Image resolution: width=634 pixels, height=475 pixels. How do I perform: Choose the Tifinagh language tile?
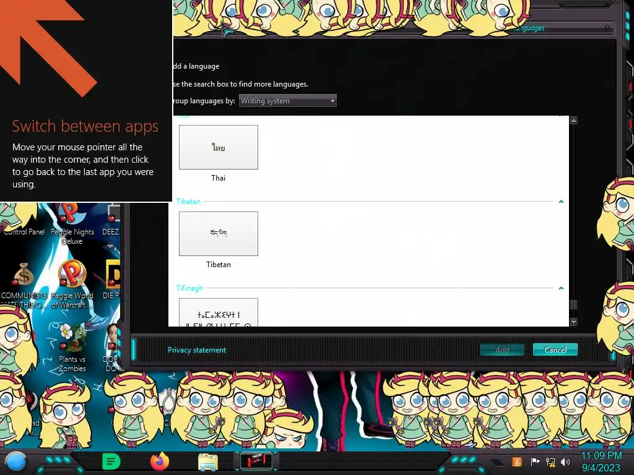(219, 312)
